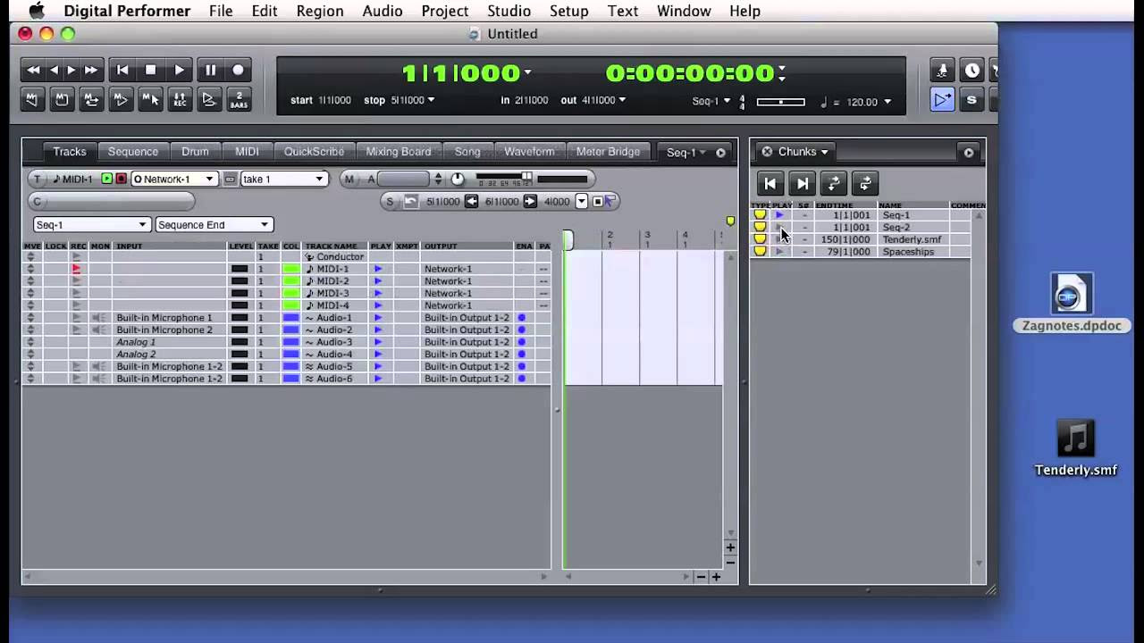This screenshot has width=1144, height=643.
Task: Click the MIDI-2 green color swatch
Action: pos(291,281)
